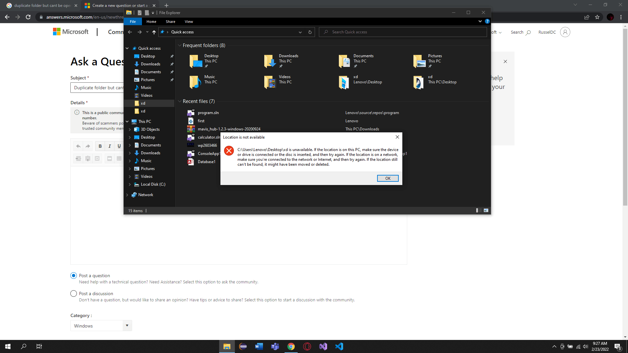Open the Home ribbon tab
Screen dimensions: 628x353
point(151,22)
